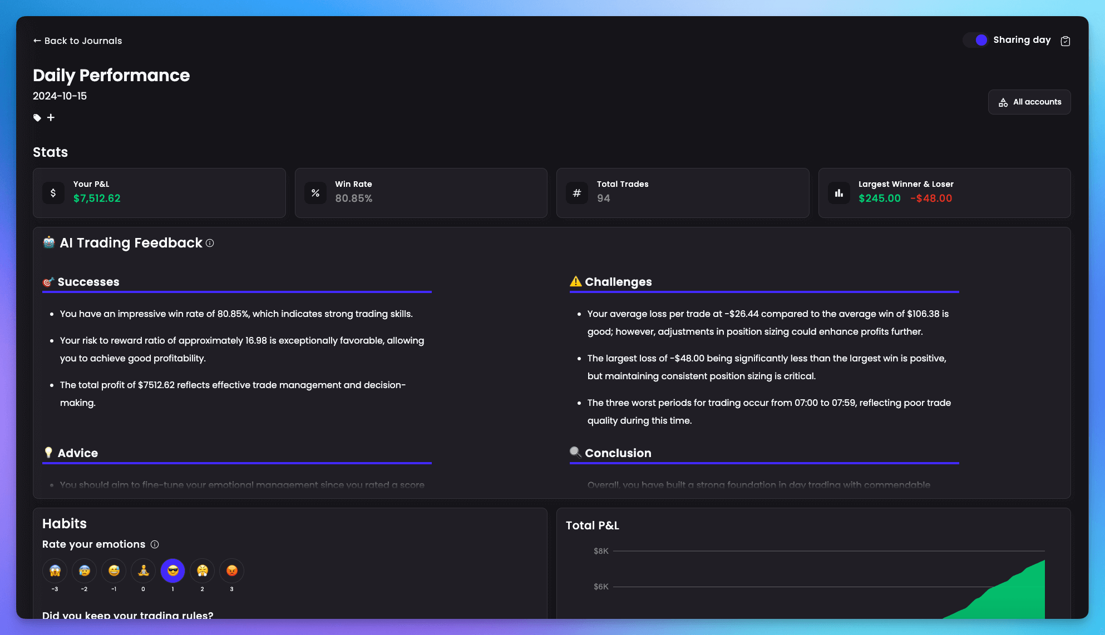Open the All accounts selector
The image size is (1105, 635).
point(1029,102)
